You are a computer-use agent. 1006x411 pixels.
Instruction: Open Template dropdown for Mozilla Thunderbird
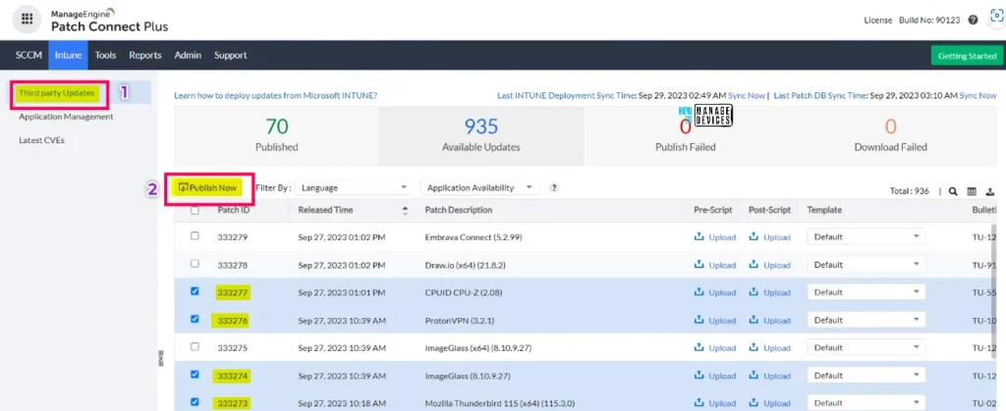pos(866,403)
